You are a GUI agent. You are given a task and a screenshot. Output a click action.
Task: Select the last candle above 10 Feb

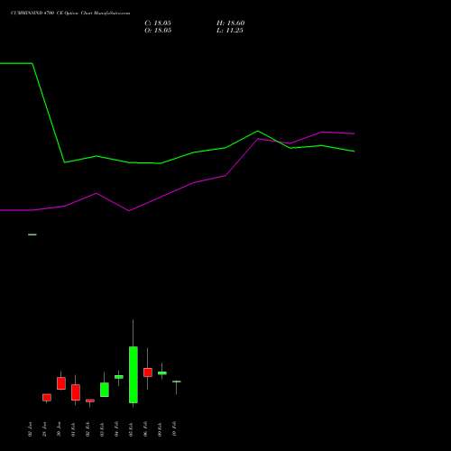[177, 382]
